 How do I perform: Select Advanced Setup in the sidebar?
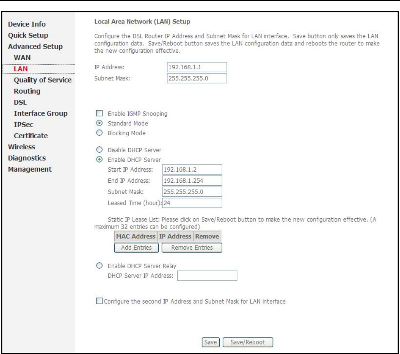tap(35, 47)
